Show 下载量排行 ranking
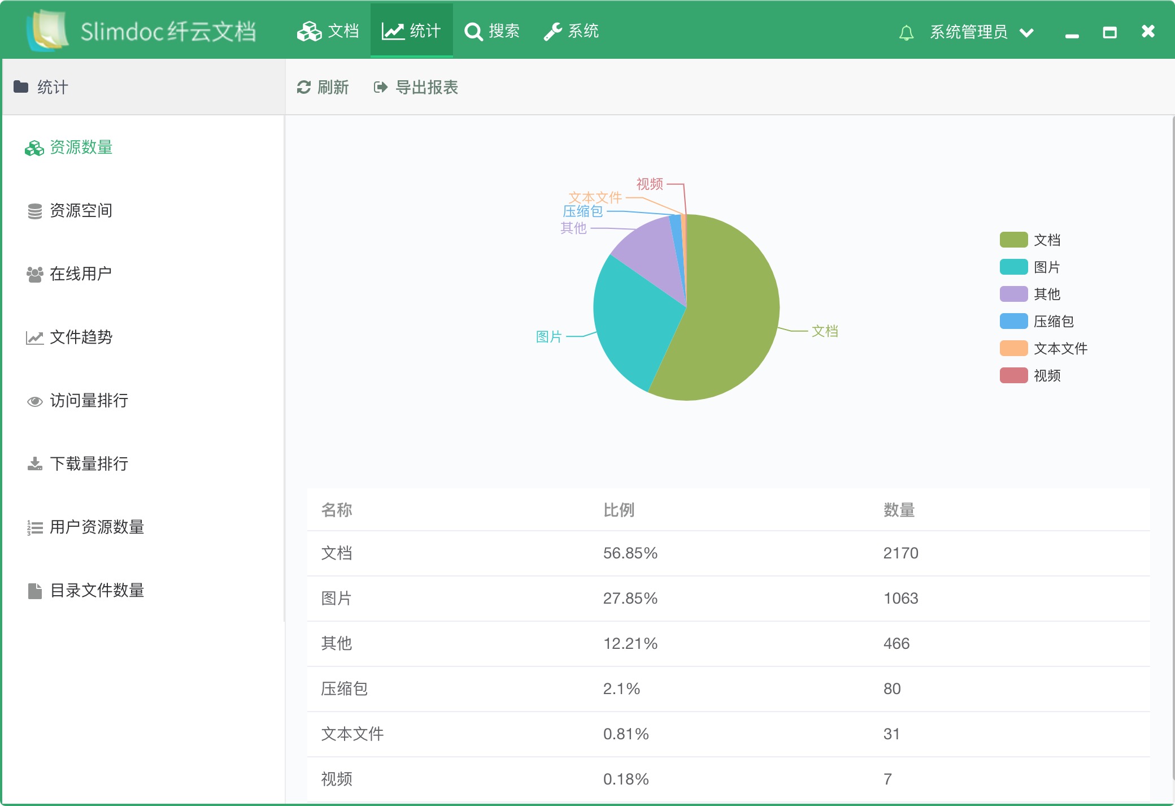This screenshot has width=1175, height=806. coord(77,464)
